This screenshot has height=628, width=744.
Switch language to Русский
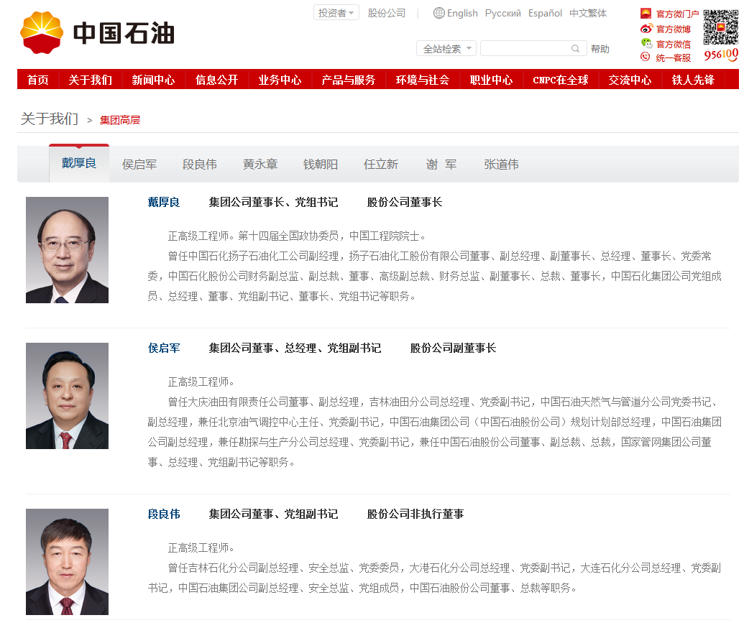click(503, 13)
